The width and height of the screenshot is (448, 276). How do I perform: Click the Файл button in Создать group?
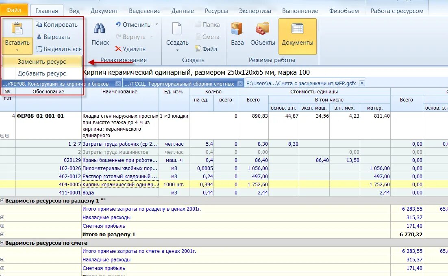point(206,49)
